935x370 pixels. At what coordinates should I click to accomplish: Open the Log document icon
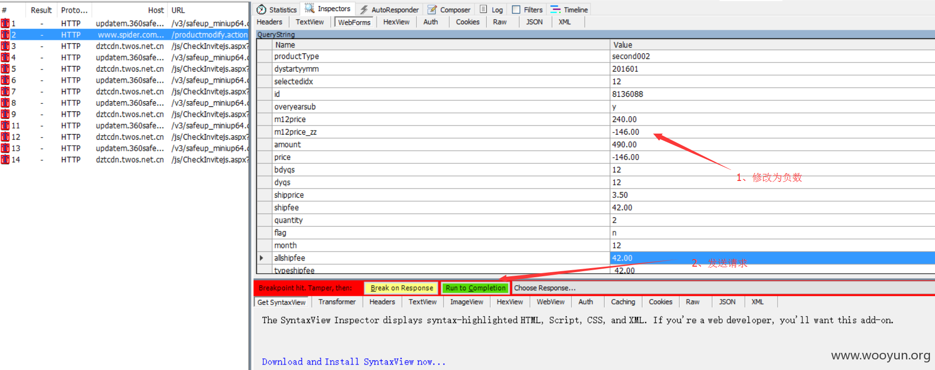pyautogui.click(x=483, y=9)
